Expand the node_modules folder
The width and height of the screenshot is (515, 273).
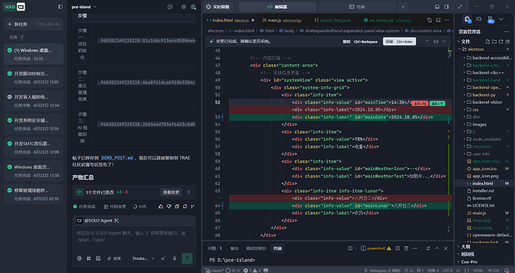487,139
